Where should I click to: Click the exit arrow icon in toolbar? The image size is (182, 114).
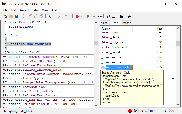click(129, 16)
